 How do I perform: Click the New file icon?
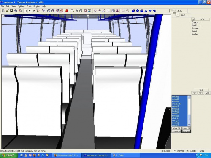tap(3, 11)
